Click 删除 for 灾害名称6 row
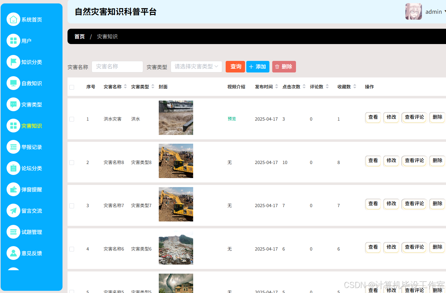 pyautogui.click(x=437, y=247)
